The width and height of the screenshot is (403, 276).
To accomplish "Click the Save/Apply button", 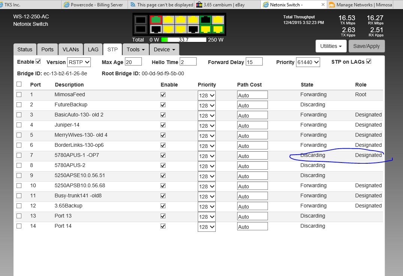I will 367,46.
